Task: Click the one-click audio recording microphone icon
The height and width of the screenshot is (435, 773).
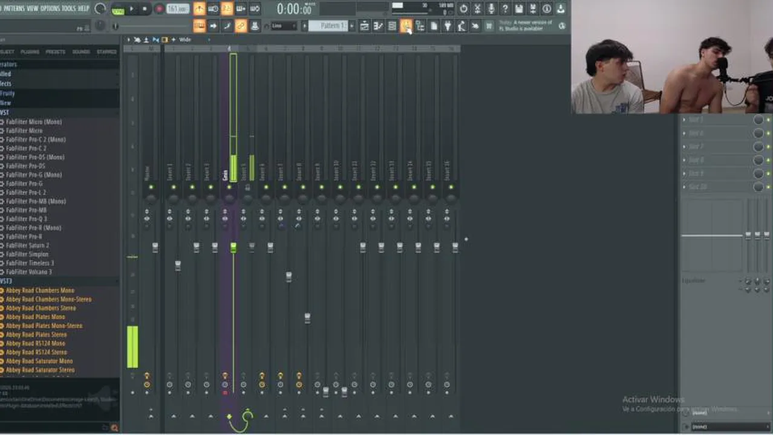Action: (x=491, y=8)
